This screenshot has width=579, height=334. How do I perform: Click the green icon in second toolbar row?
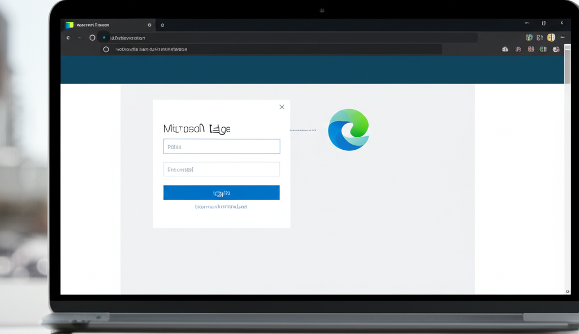pos(543,49)
